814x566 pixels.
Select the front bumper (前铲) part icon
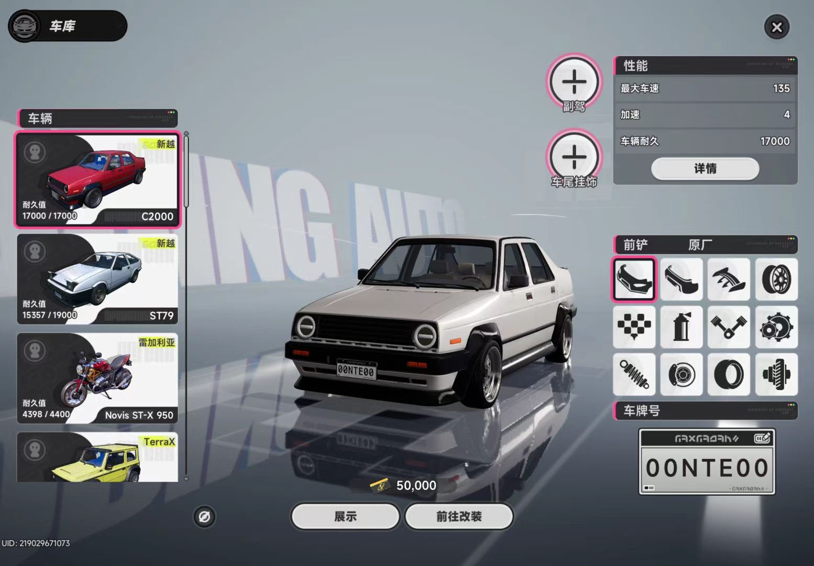coord(634,279)
